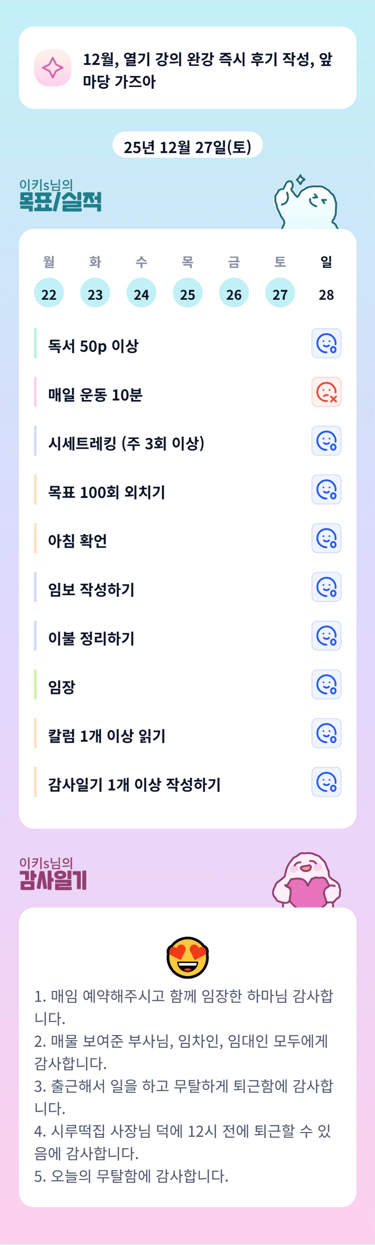Screen dimensions: 375x1245
Task: Click the smiley icon for 목표 100회 외치기
Action: tap(326, 490)
